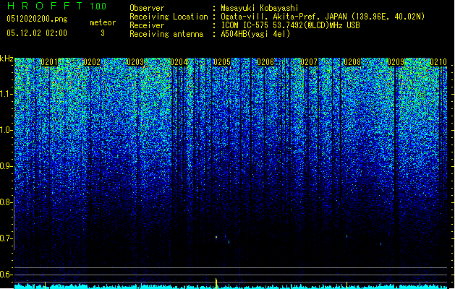455x289 pixels.
Task: Click the 0.9 frequency axis label
Action: [x=7, y=166]
